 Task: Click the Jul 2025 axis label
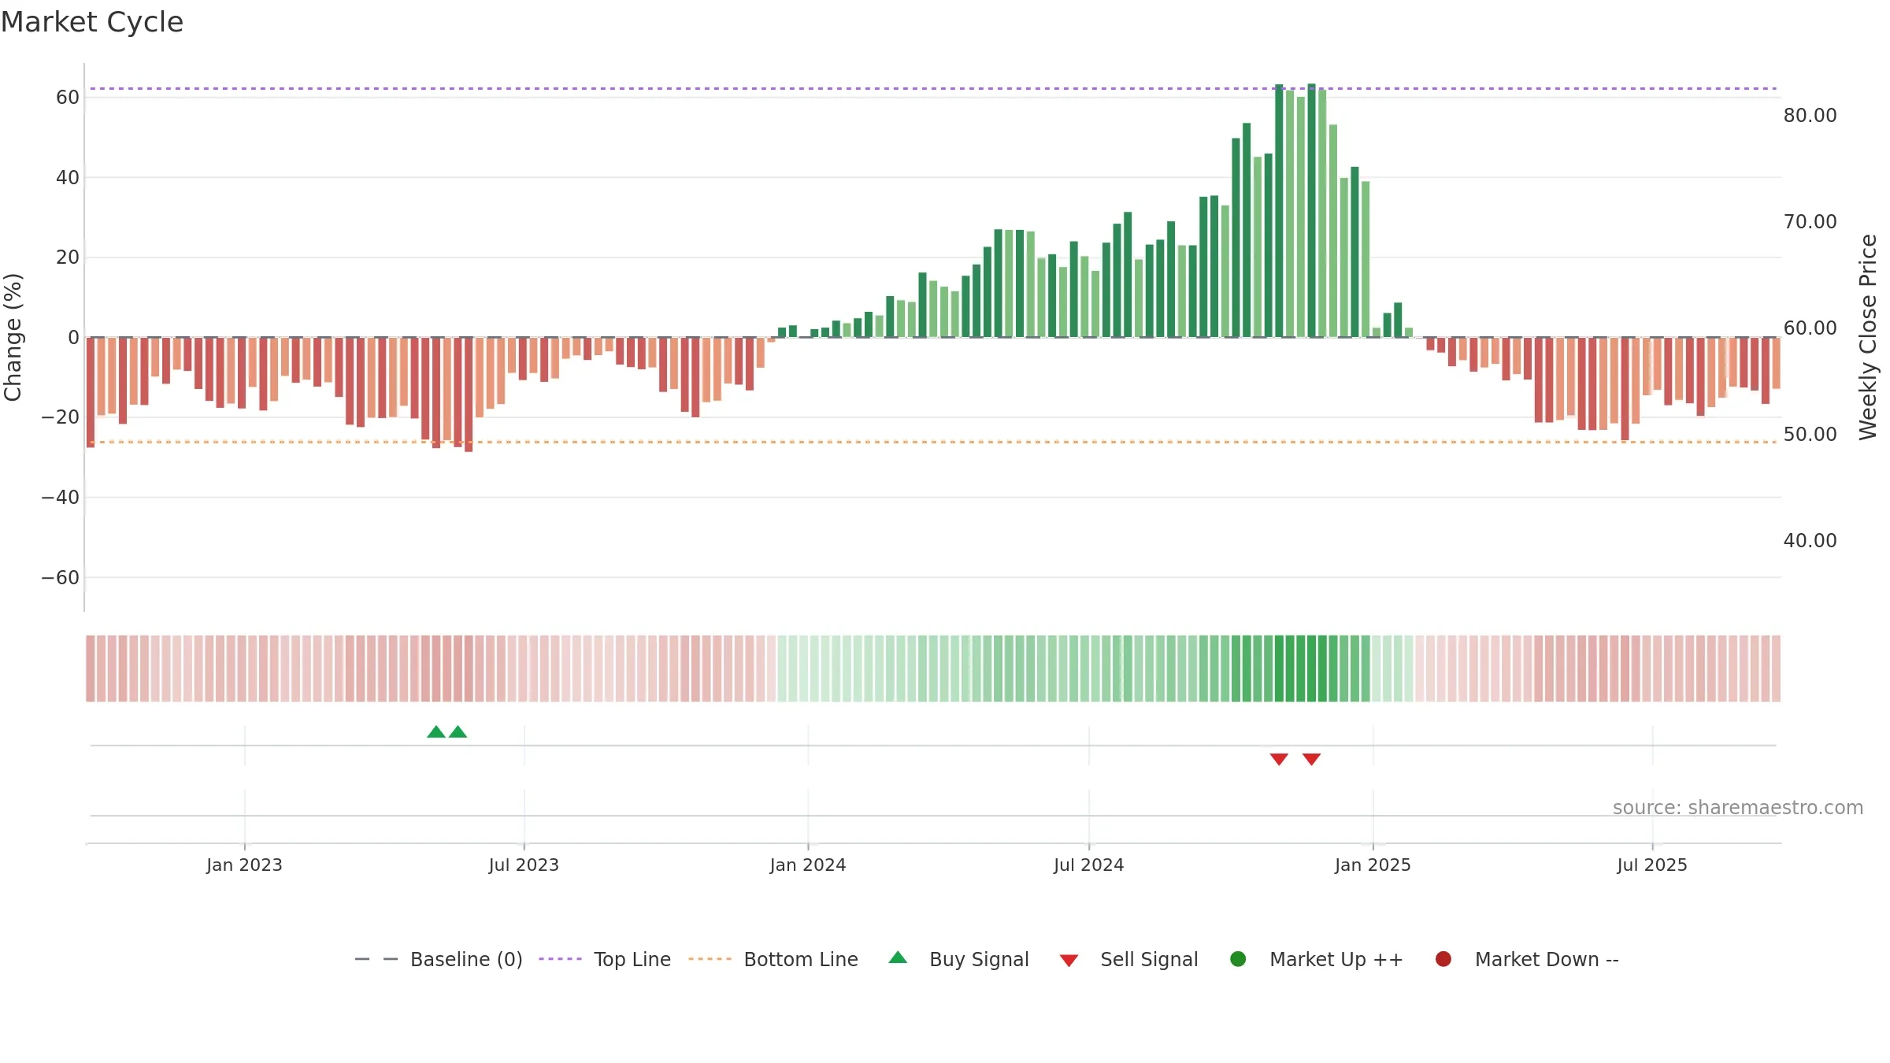coord(1652,865)
